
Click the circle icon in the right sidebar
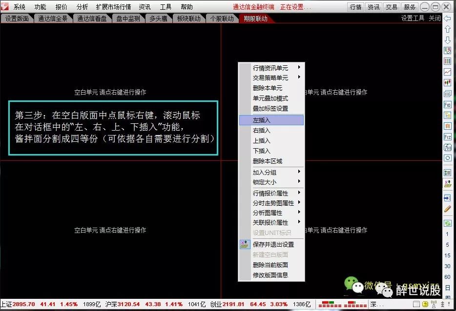pos(448,158)
